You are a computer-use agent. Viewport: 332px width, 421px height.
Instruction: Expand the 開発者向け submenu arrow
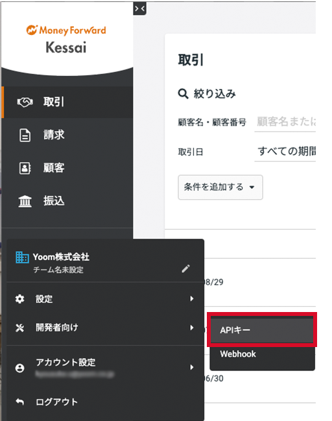192,328
